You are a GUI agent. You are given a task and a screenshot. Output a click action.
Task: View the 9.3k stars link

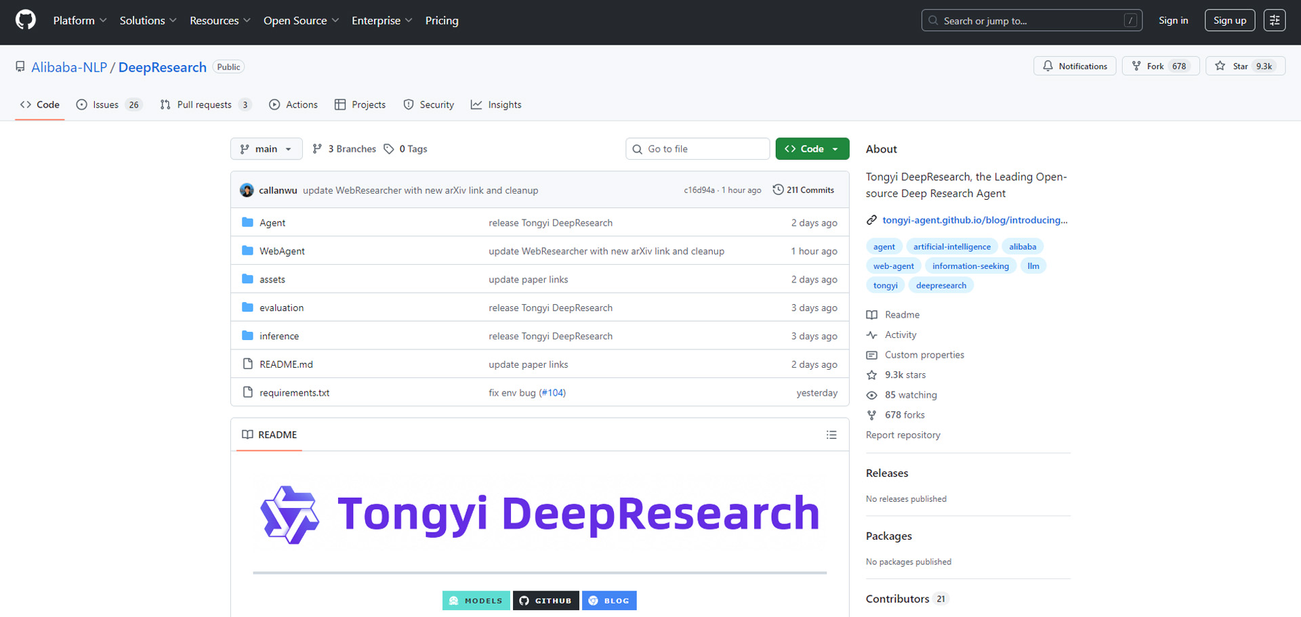896,375
